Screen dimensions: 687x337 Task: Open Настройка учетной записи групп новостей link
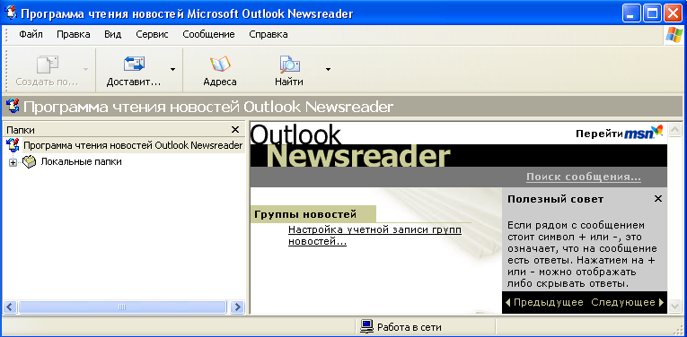[x=374, y=236]
